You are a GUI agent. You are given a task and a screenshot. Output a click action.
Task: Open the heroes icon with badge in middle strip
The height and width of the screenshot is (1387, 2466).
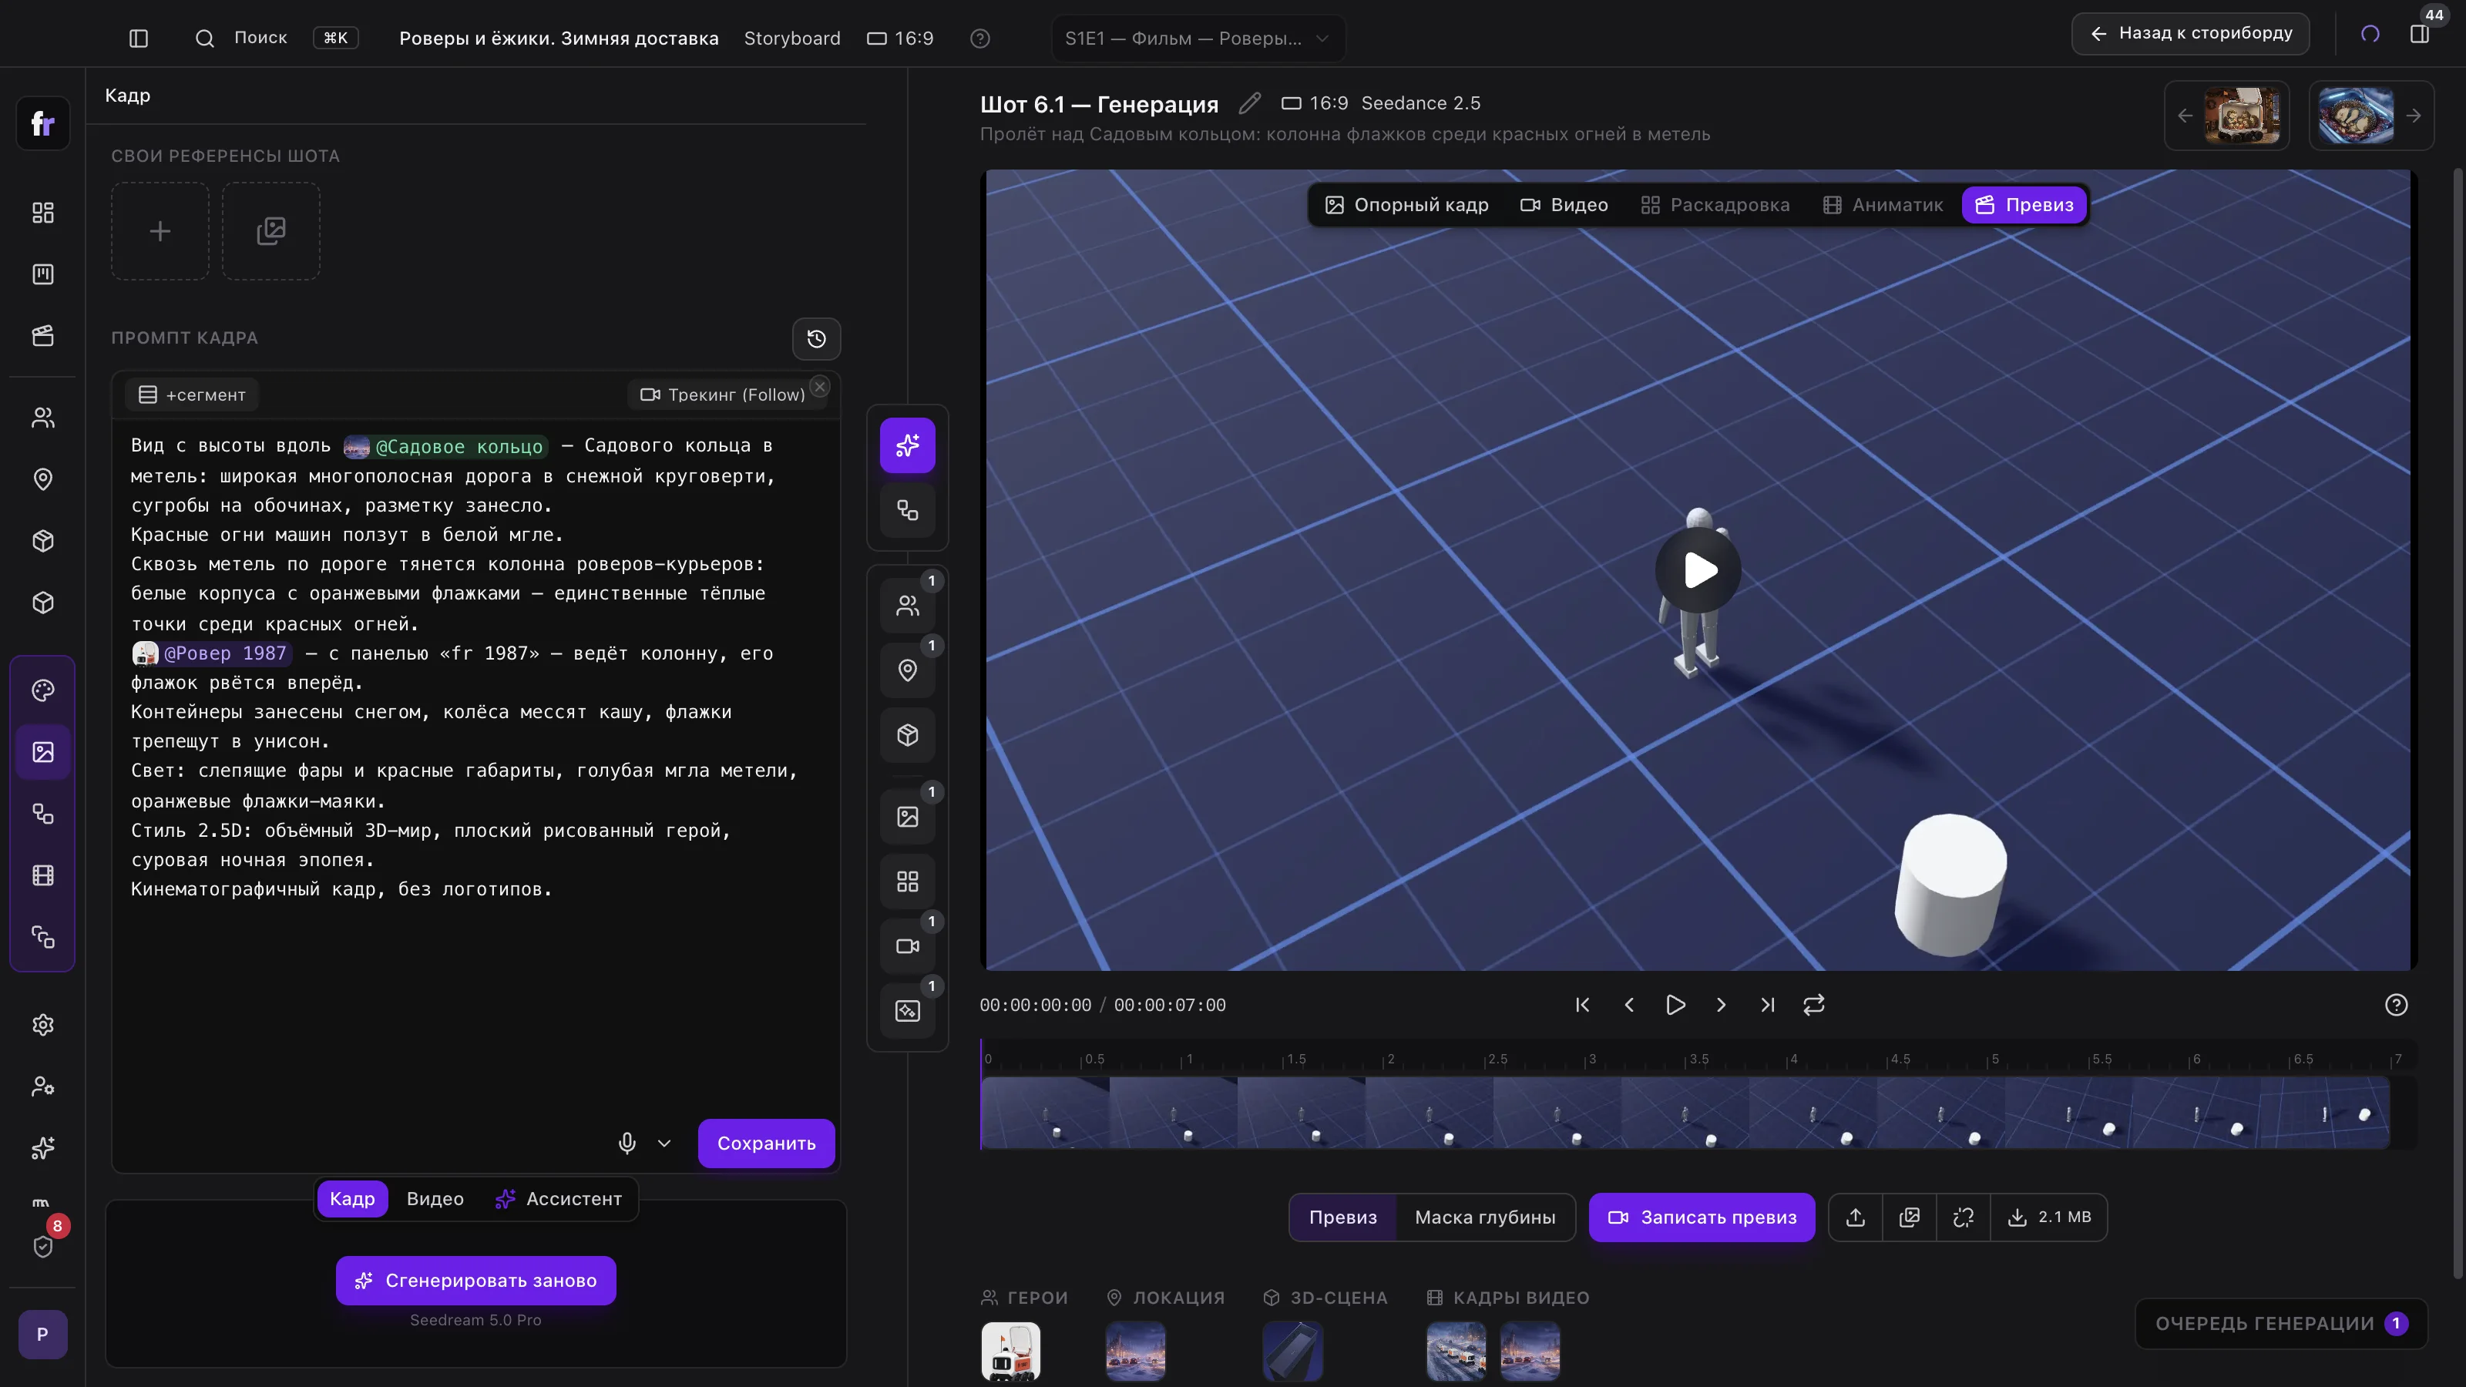pyautogui.click(x=908, y=605)
